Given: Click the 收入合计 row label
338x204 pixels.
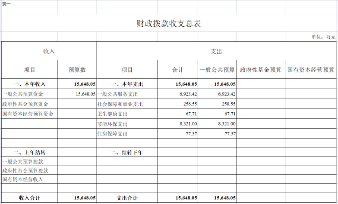Looking at the screenshot, I should pyautogui.click(x=29, y=198).
